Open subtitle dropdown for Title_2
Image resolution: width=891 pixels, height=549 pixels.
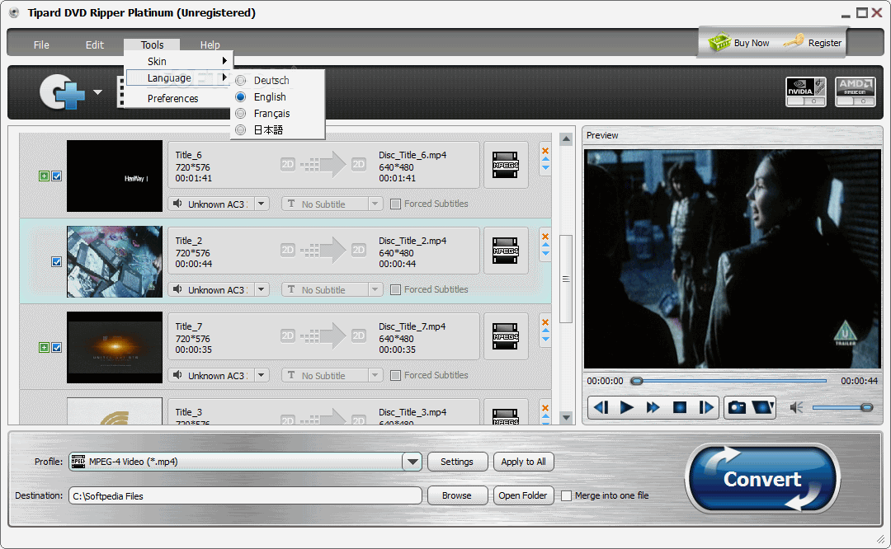[375, 289]
